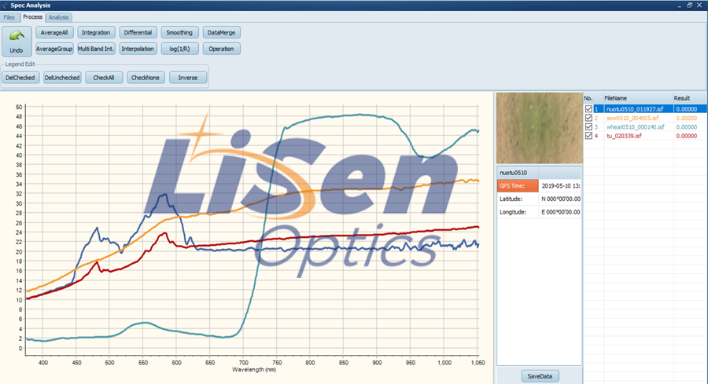708x384 pixels.
Task: Click the Multi Band Int. button
Action: [x=96, y=49]
